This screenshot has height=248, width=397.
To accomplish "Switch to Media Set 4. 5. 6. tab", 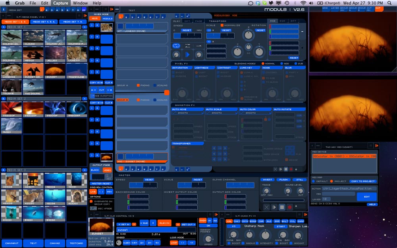I will tap(44, 22).
